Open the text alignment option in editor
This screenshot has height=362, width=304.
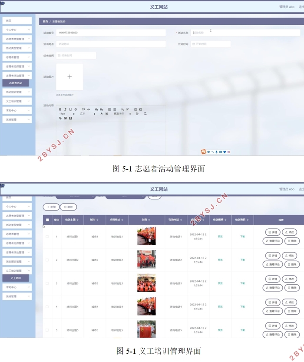[137, 114]
